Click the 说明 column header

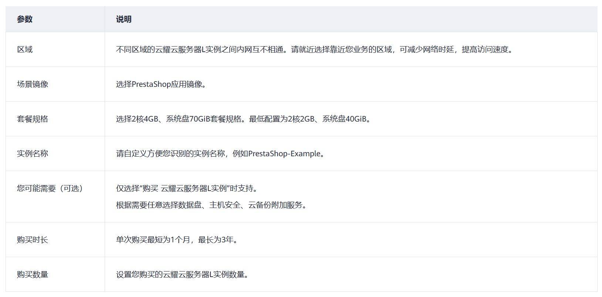(x=351, y=19)
